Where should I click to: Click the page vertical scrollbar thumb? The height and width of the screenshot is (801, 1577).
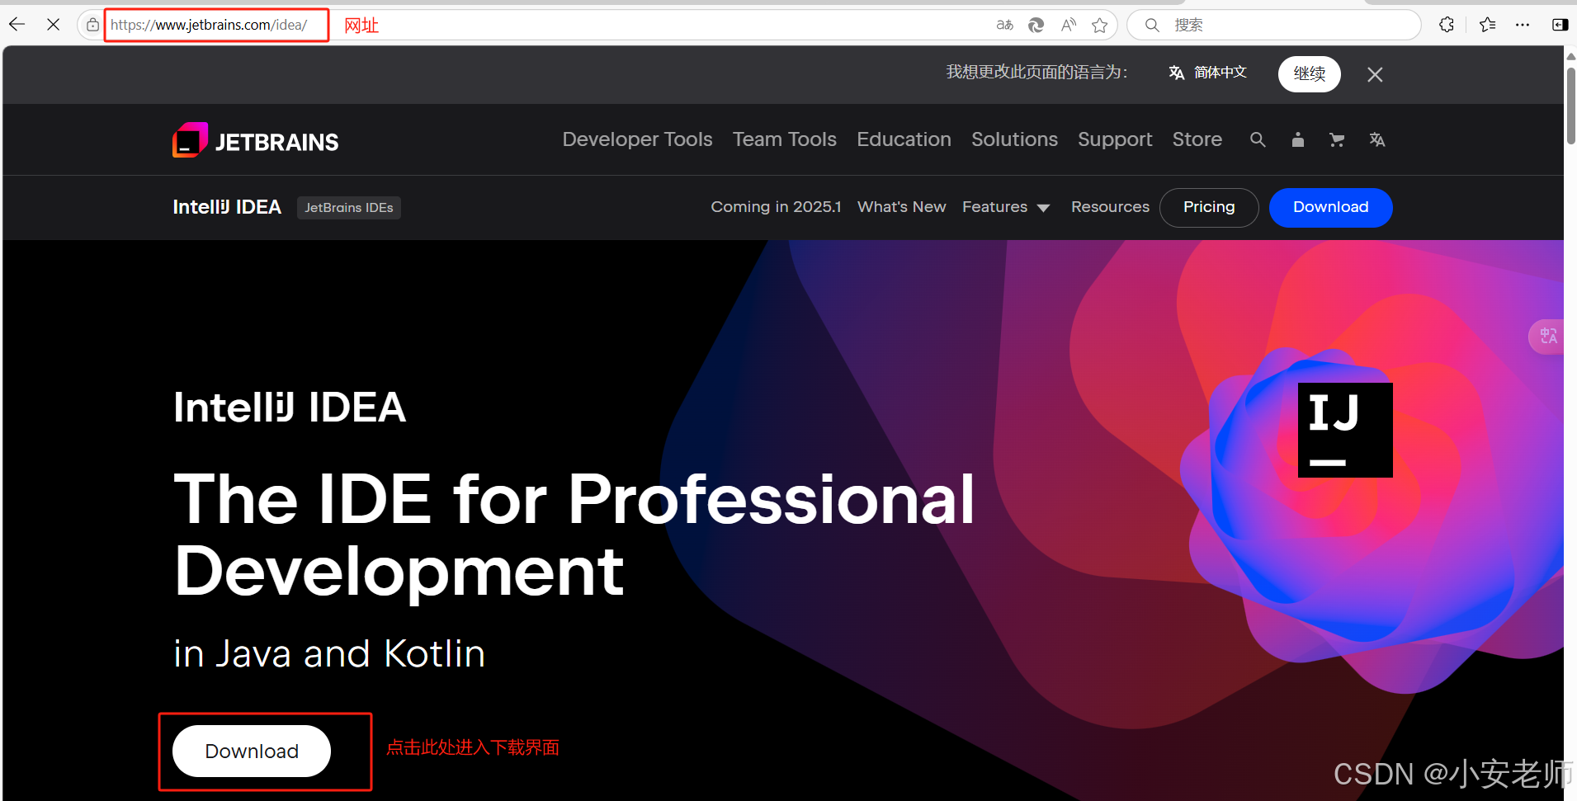[1570, 106]
